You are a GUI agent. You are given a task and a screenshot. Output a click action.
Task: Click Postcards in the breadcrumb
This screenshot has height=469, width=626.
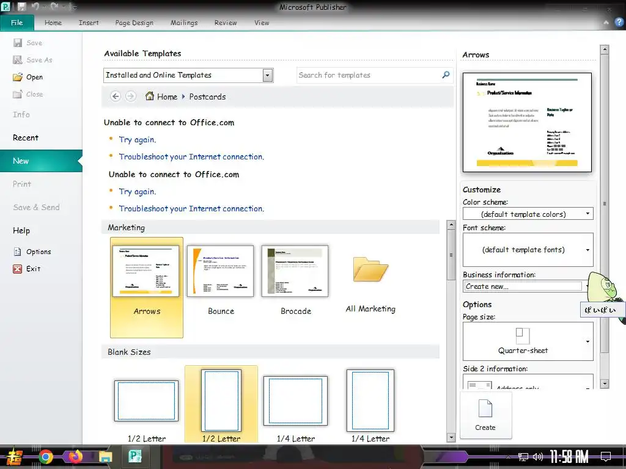[x=208, y=96]
